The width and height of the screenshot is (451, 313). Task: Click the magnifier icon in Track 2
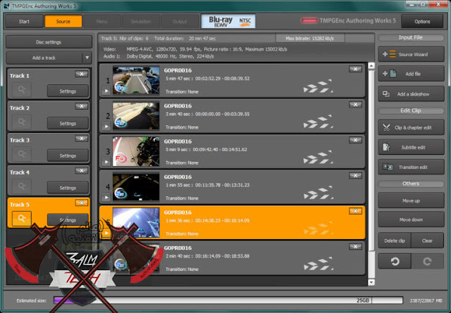click(22, 122)
